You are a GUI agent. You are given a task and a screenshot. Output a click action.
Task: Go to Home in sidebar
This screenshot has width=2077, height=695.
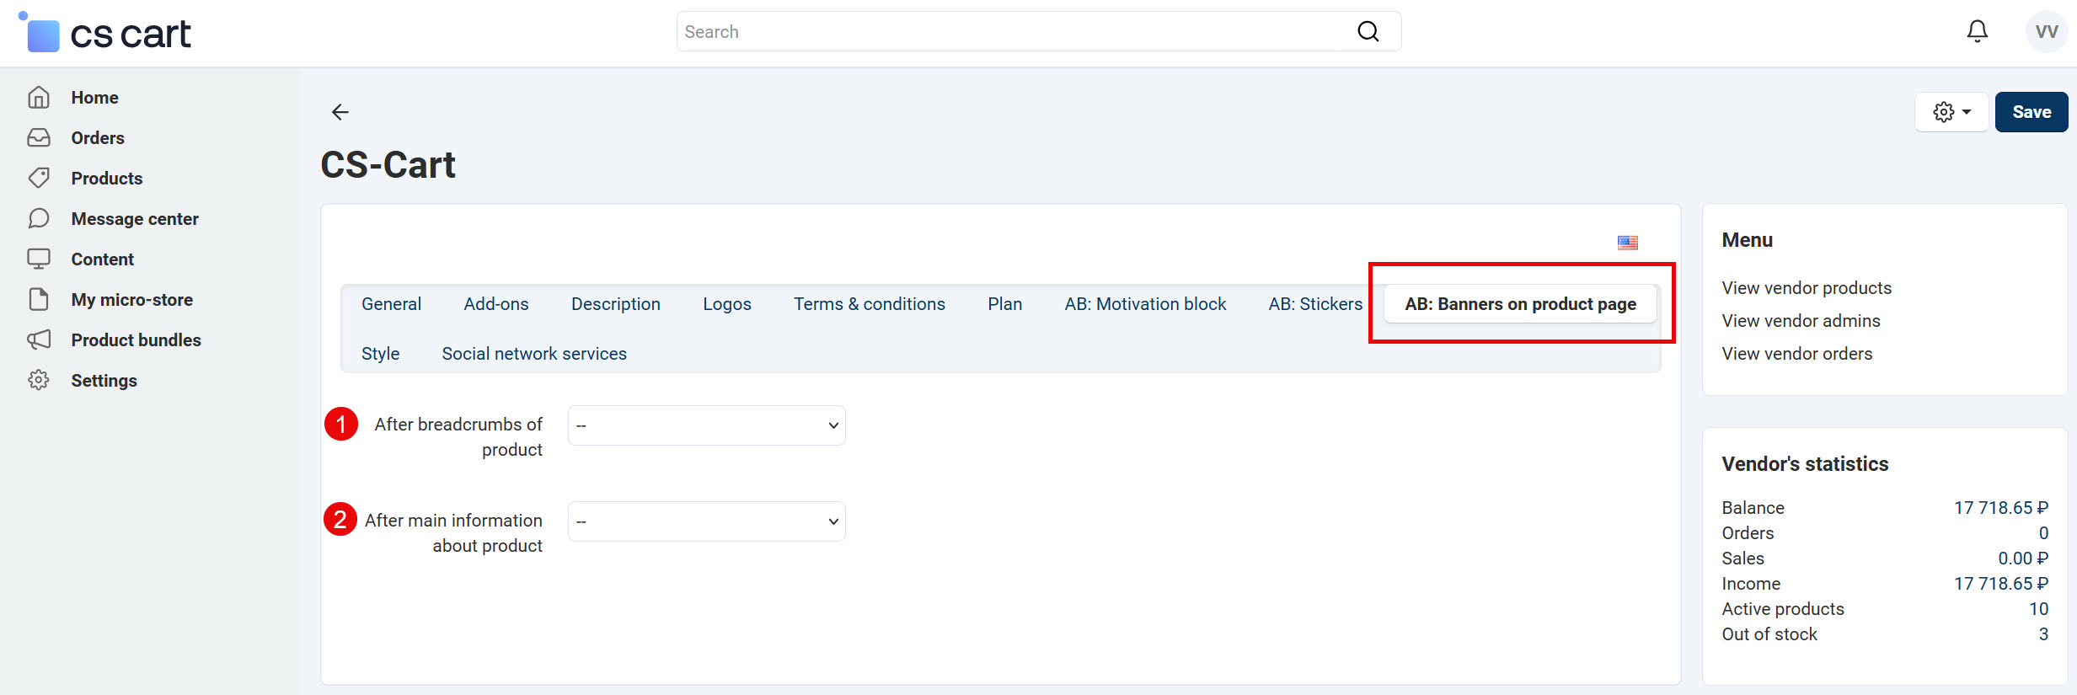[94, 98]
